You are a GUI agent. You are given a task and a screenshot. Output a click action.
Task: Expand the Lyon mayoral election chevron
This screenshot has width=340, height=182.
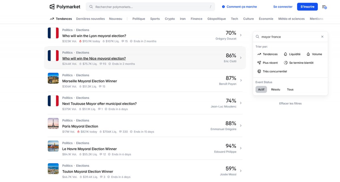[241, 35]
